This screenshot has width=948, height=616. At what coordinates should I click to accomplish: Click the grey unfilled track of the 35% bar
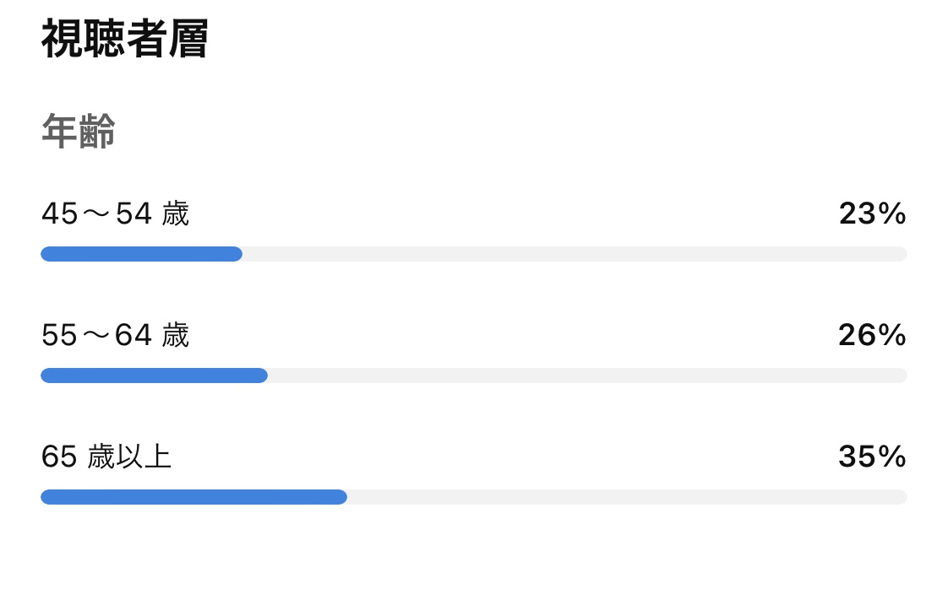(627, 497)
